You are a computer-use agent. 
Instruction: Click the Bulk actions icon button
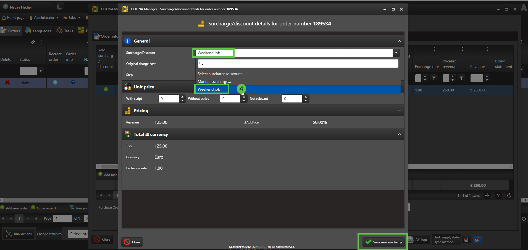click(x=19, y=234)
